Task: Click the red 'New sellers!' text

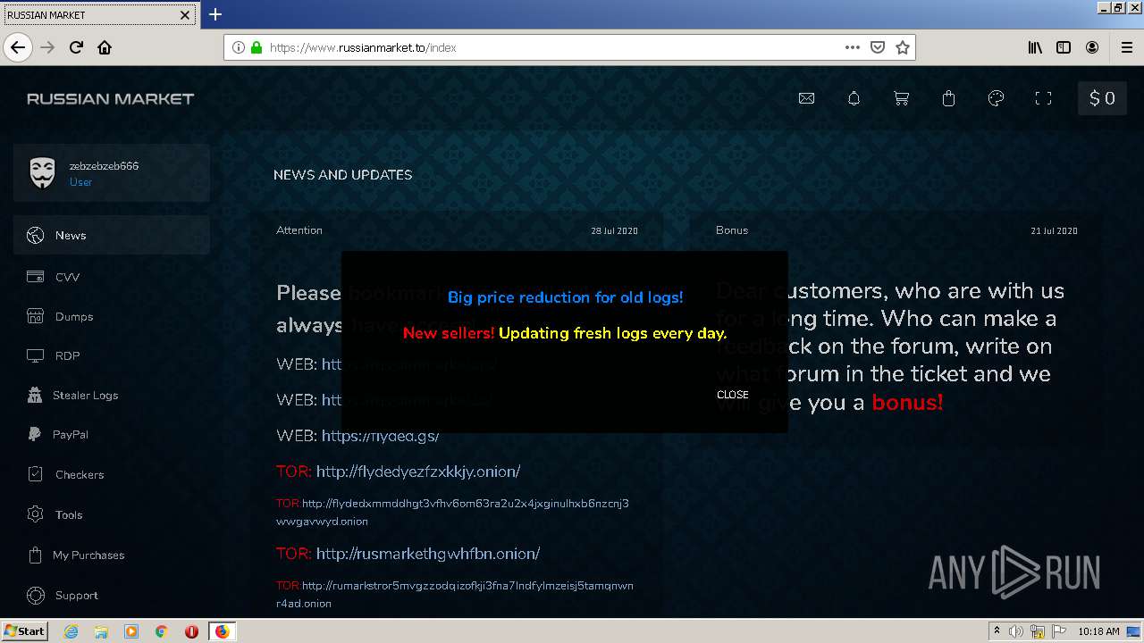Action: click(448, 333)
